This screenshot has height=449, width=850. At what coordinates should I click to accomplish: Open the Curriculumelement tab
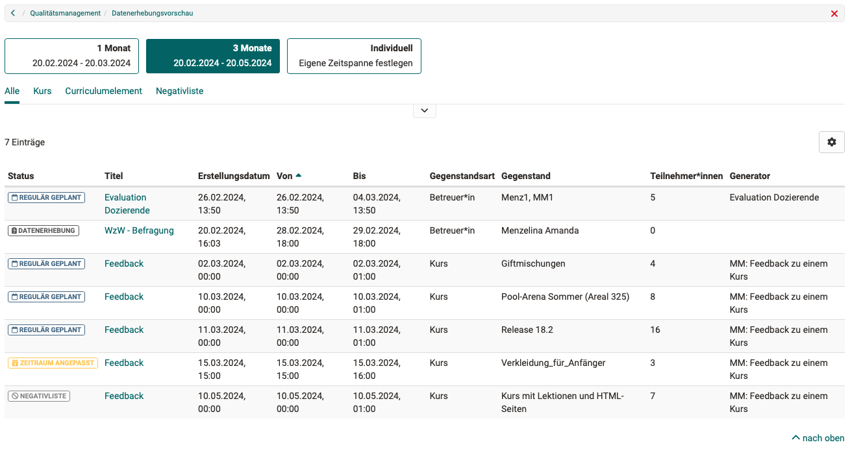[103, 91]
